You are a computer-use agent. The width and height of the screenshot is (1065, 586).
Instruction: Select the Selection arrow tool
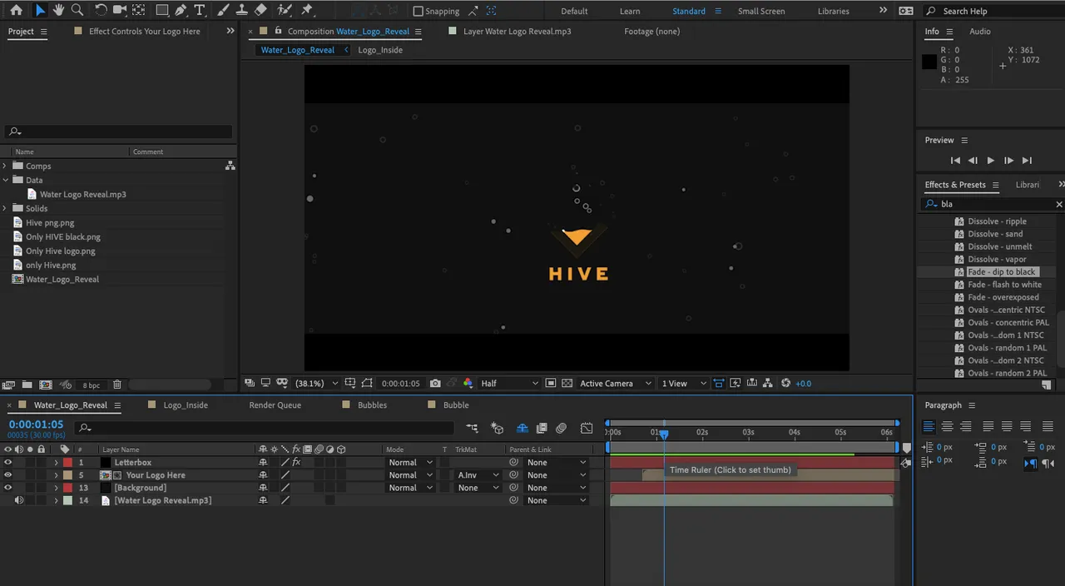tap(40, 10)
